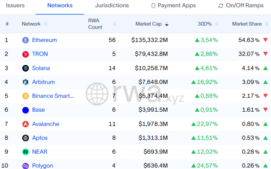
Task: Click Base's market share 1.61%
Action: click(251, 110)
